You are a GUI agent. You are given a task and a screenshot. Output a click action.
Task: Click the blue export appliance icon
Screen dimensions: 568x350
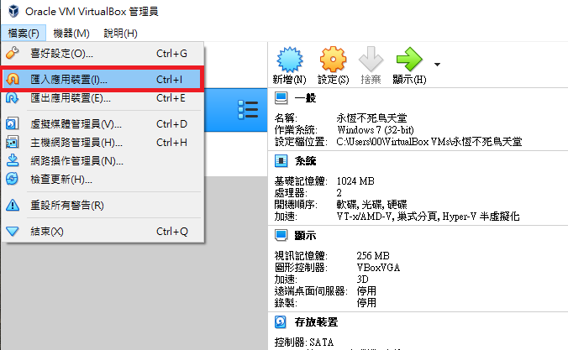click(13, 98)
